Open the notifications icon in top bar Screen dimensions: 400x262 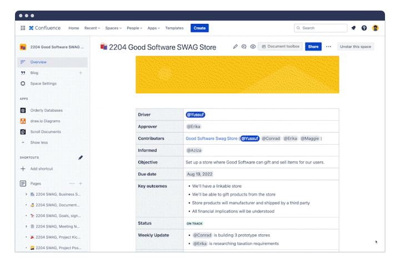pyautogui.click(x=353, y=28)
